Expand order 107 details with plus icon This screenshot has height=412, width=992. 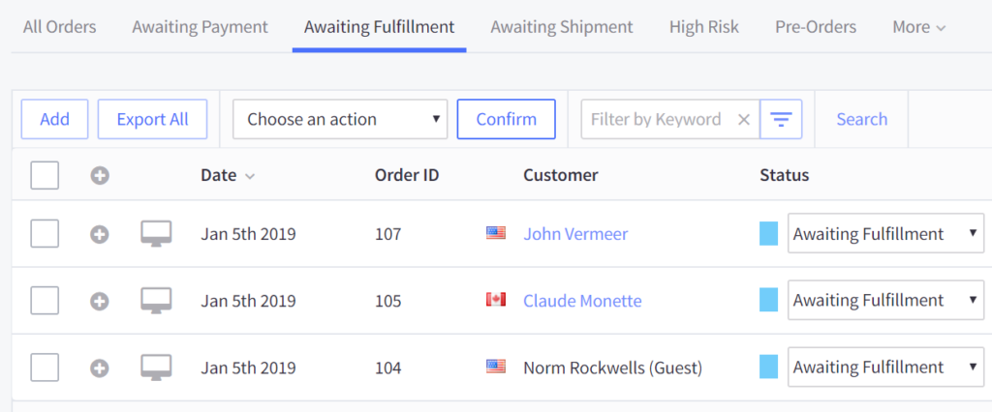[x=100, y=234]
